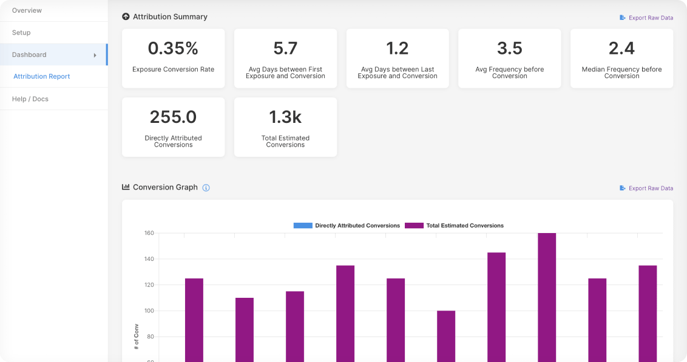Expand the Dashboard menu arrow

coord(95,55)
